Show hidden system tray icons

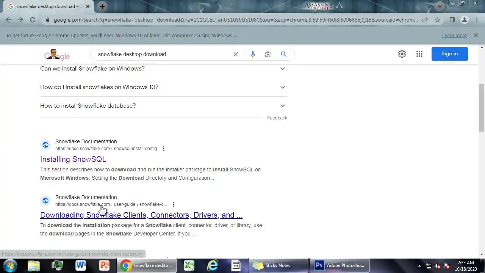coord(419,265)
